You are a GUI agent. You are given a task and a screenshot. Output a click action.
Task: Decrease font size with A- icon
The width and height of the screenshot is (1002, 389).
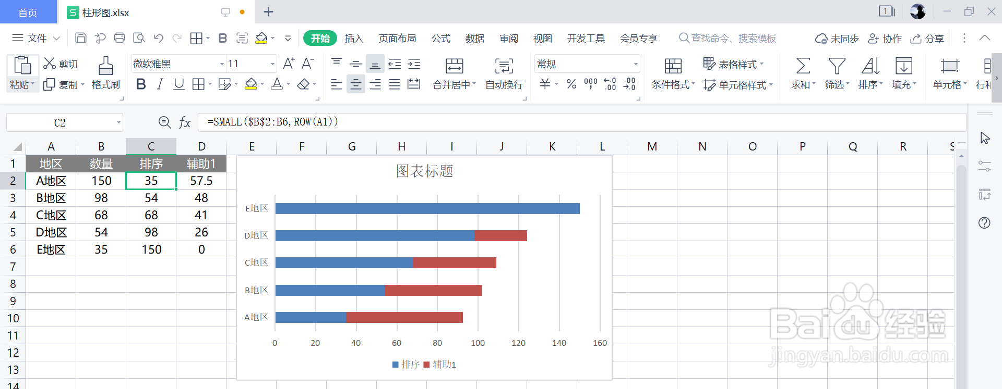308,64
